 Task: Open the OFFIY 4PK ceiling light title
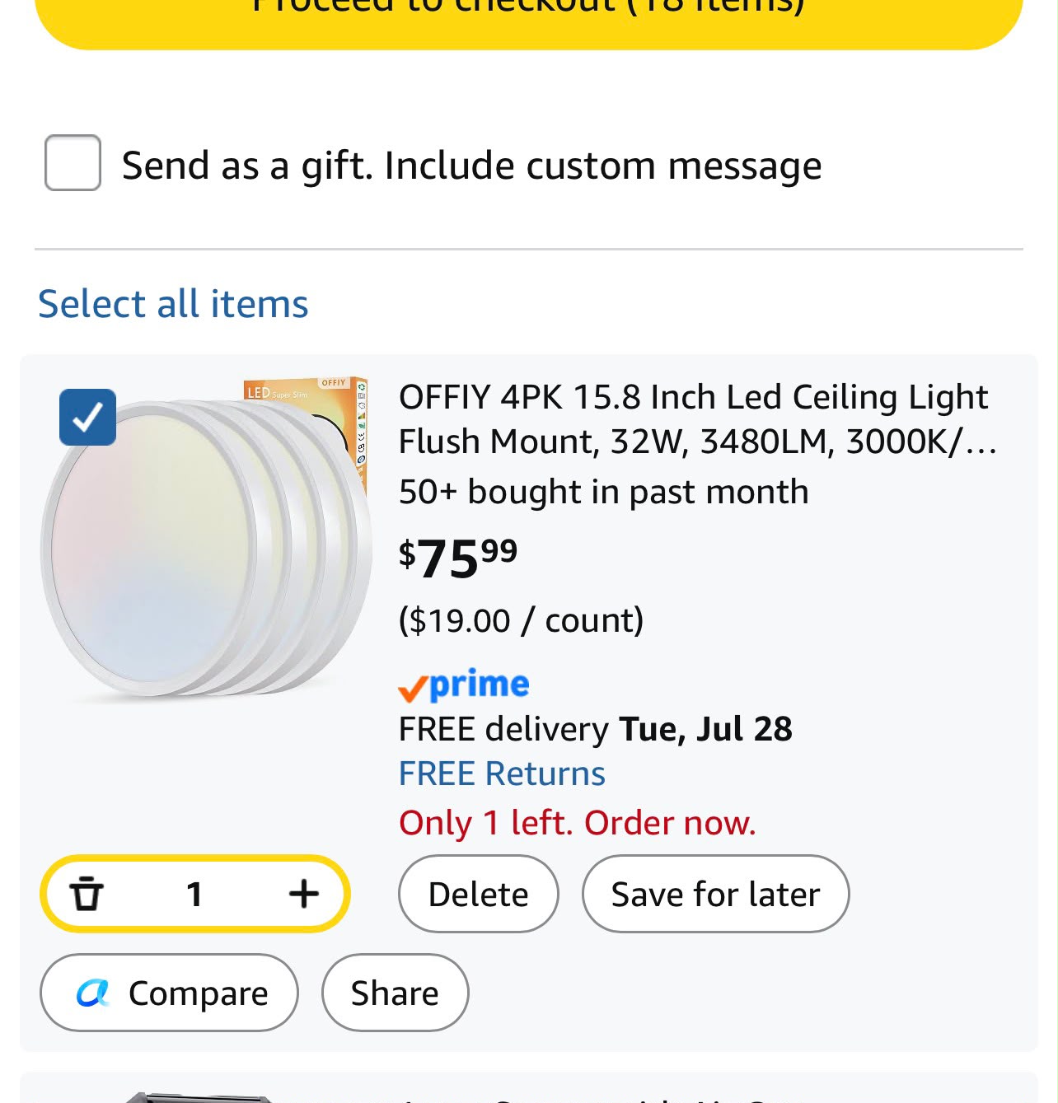coord(698,419)
